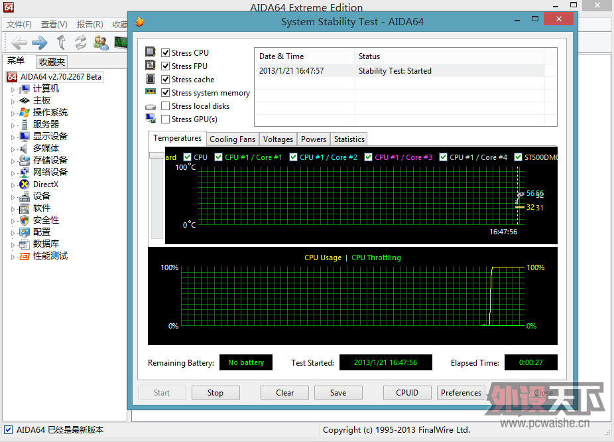The width and height of the screenshot is (614, 442).
Task: Uncheck the Stress cache checkbox
Action: (166, 80)
